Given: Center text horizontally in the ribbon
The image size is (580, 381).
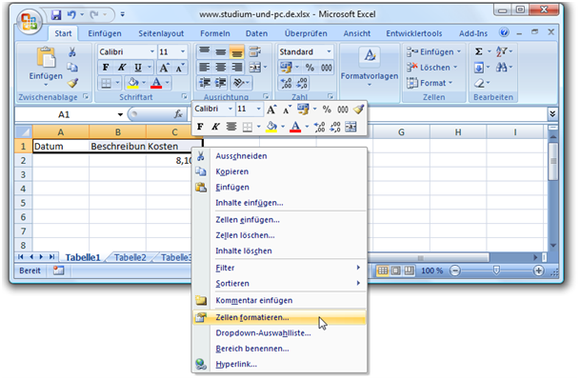Looking at the screenshot, I should point(220,68).
